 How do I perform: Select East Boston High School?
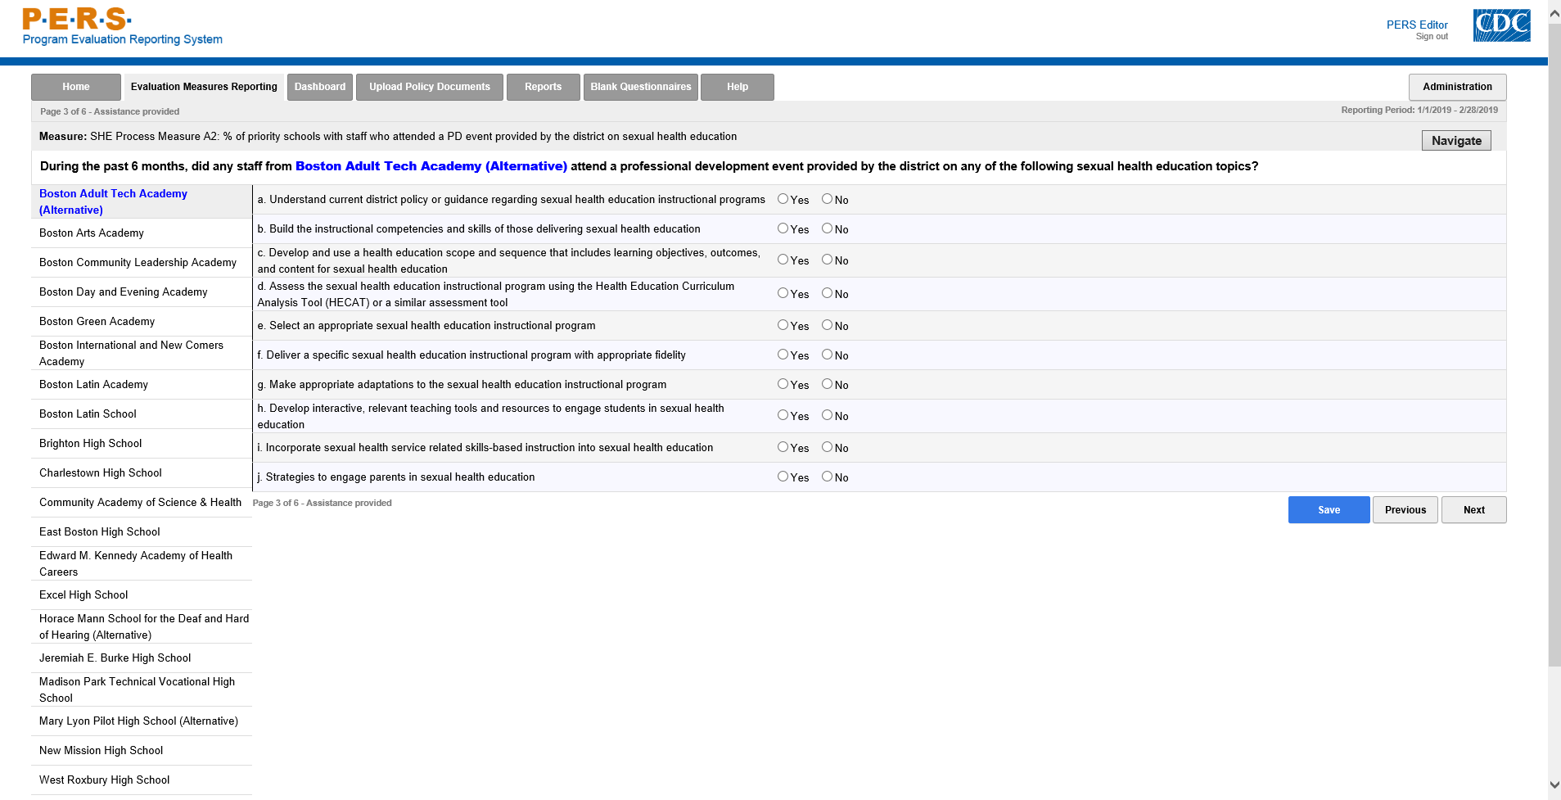pyautogui.click(x=142, y=532)
